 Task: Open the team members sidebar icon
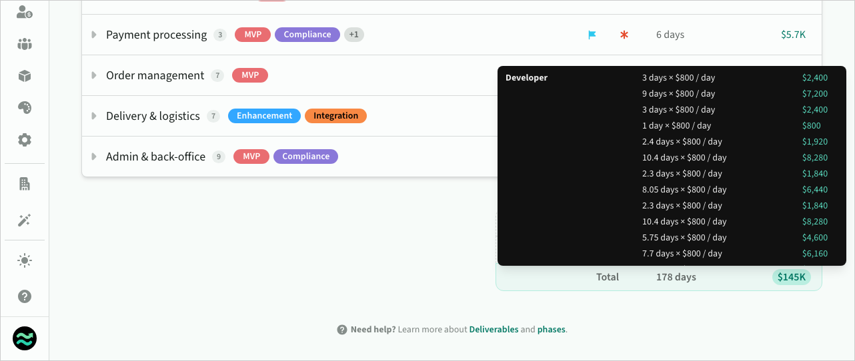[25, 45]
